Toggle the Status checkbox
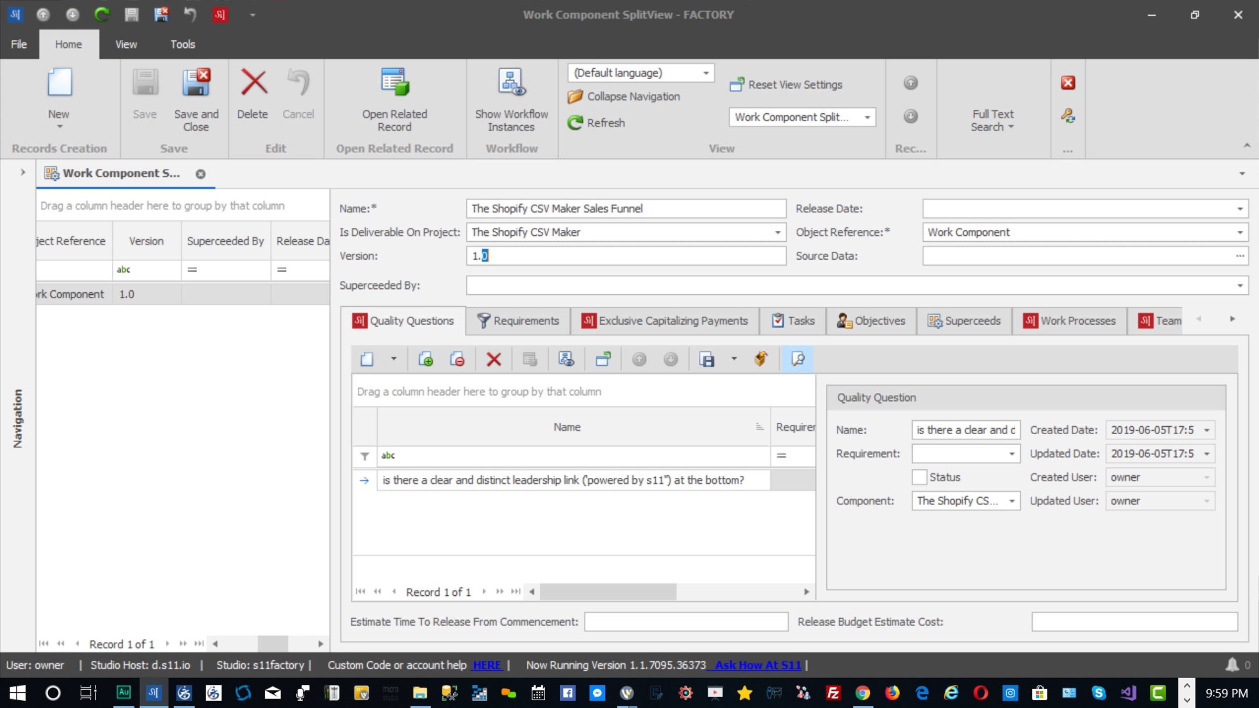 click(919, 477)
